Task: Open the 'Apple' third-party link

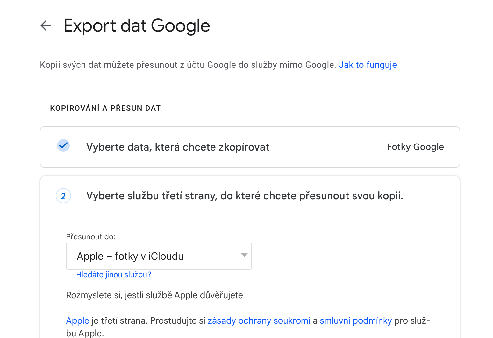Action: [77, 320]
